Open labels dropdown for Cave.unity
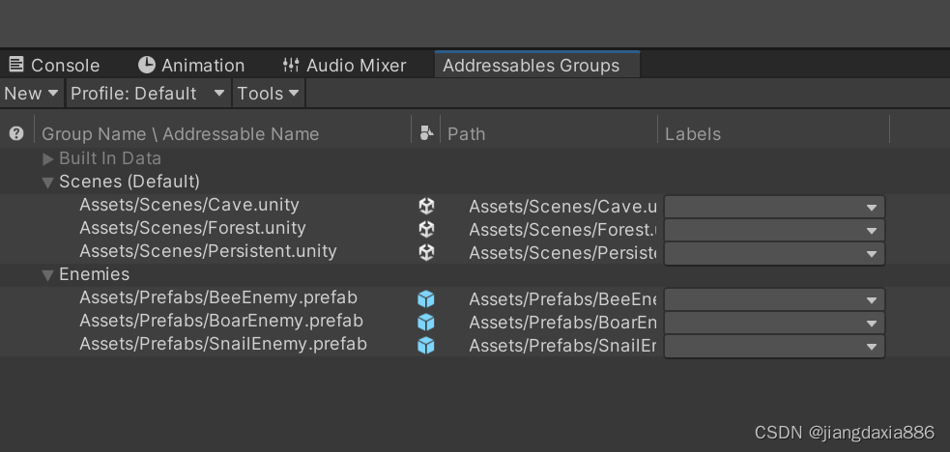This screenshot has width=950, height=452. click(774, 207)
